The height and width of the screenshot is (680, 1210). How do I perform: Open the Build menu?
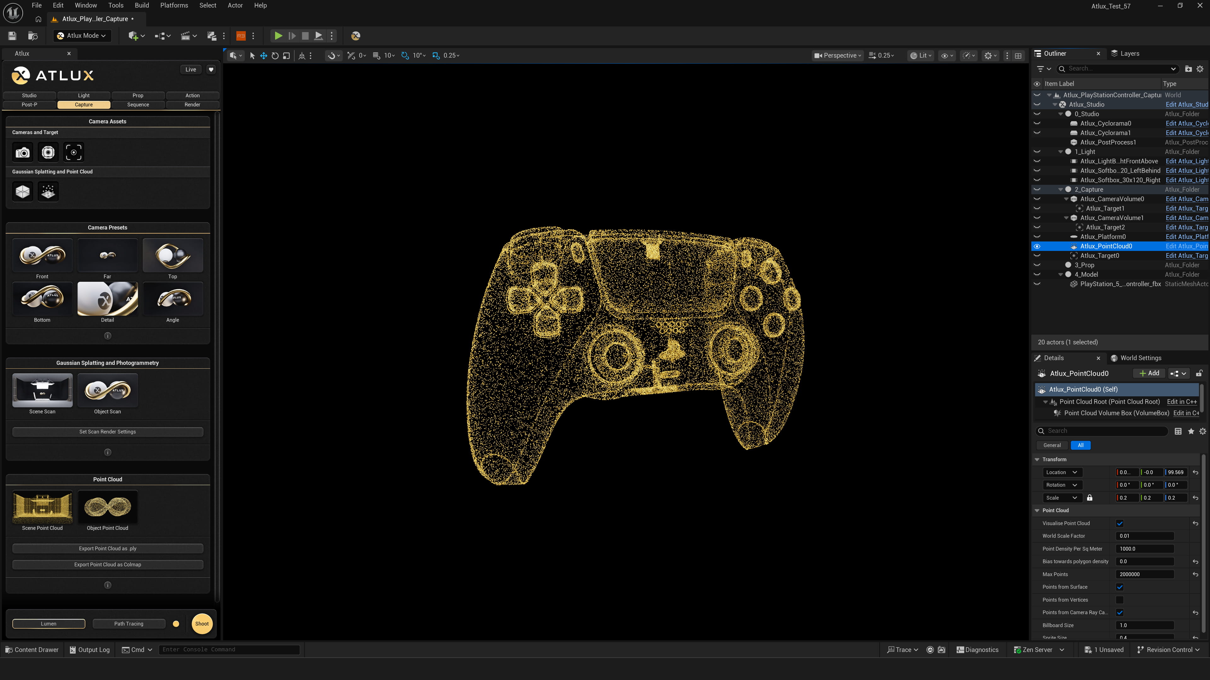click(x=141, y=6)
